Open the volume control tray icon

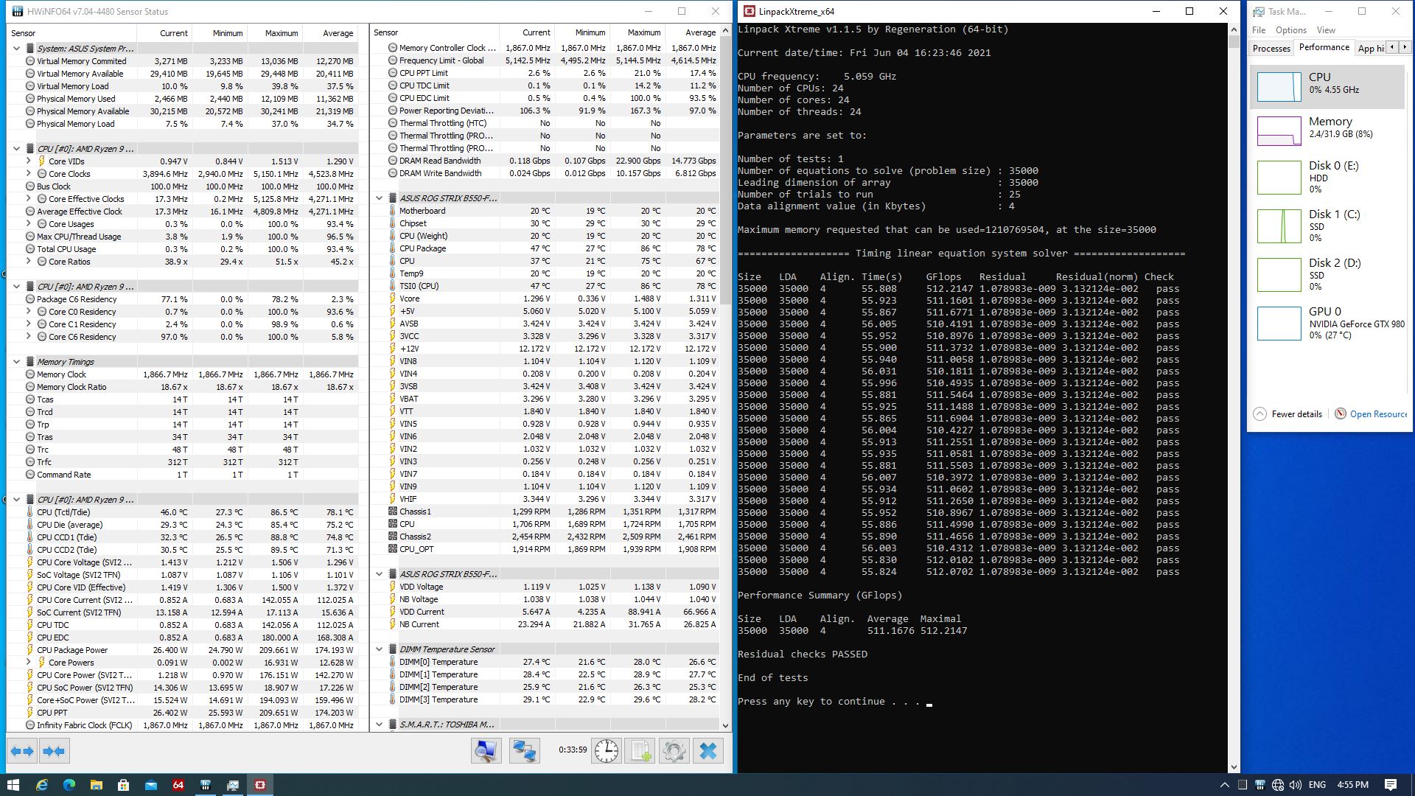click(x=1296, y=785)
